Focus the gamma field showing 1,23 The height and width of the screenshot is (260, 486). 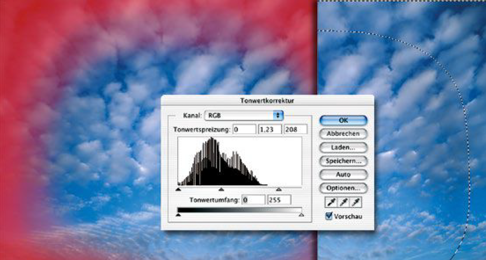click(270, 129)
